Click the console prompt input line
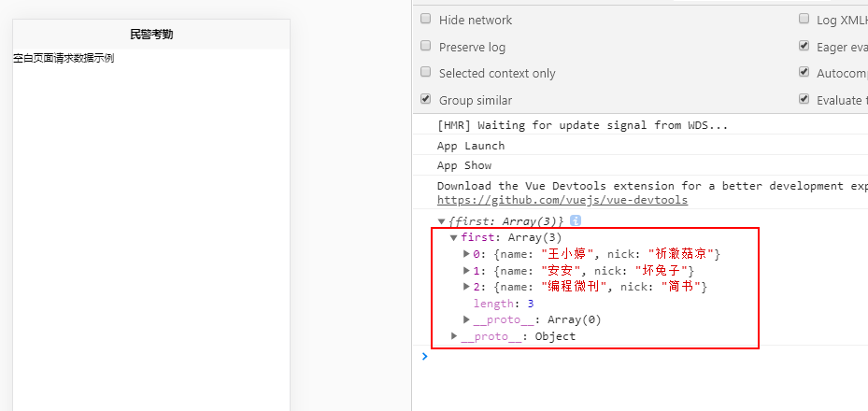Image resolution: width=868 pixels, height=411 pixels. (x=642, y=357)
